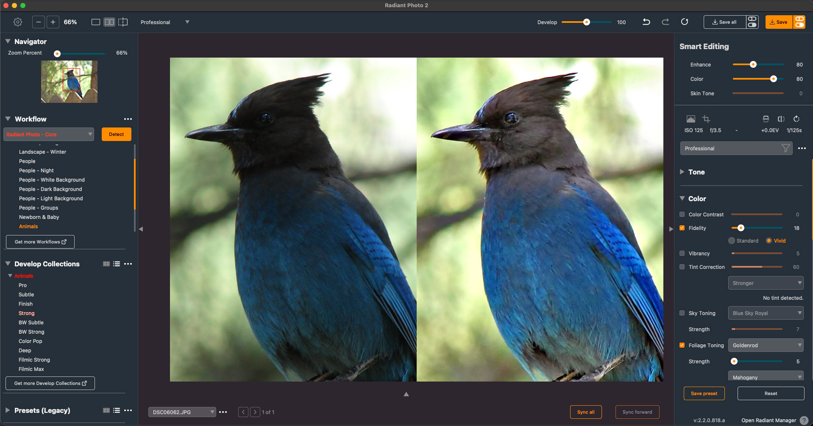Screen dimensions: 813x426
Task: Expand the Presets (Legacy) panel
Action: 8,410
